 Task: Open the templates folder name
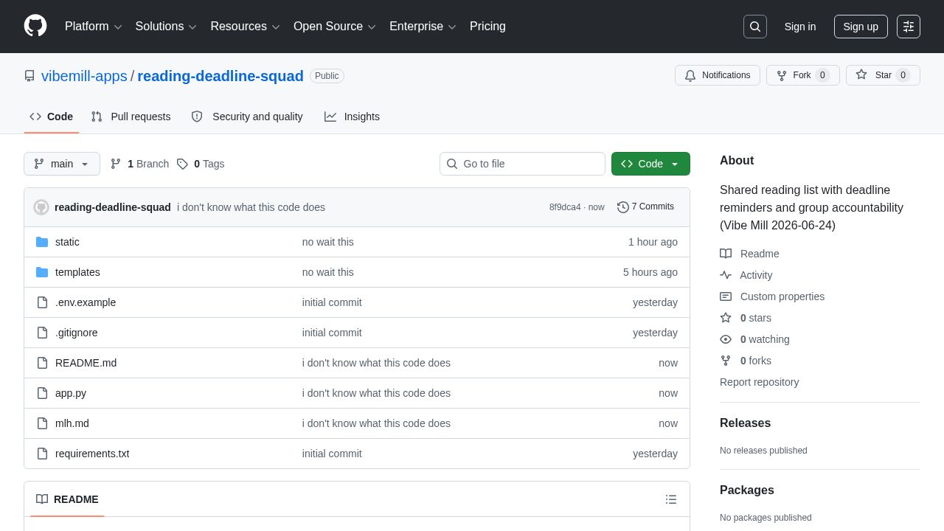click(x=77, y=272)
